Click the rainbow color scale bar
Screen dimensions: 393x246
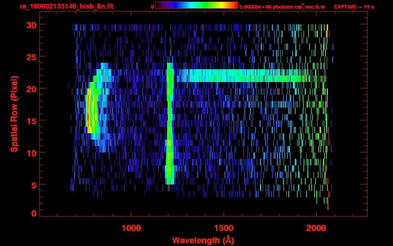[196, 5]
